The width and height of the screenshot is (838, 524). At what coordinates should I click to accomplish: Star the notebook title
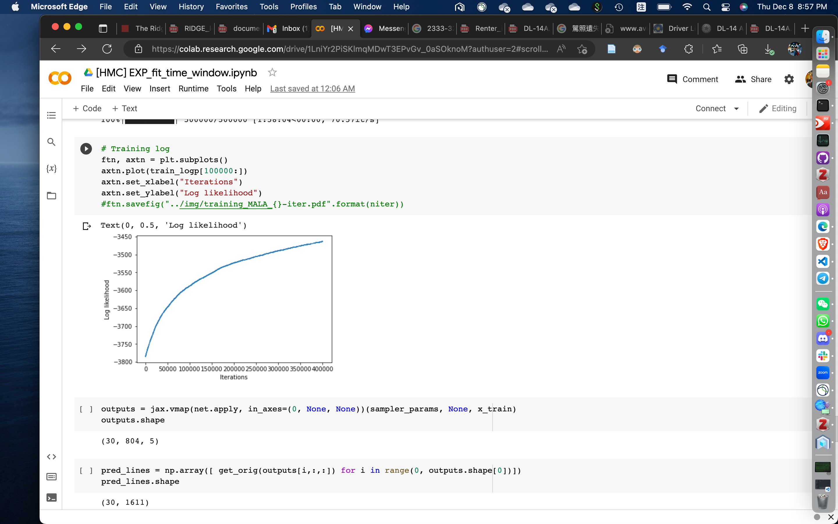tap(272, 72)
